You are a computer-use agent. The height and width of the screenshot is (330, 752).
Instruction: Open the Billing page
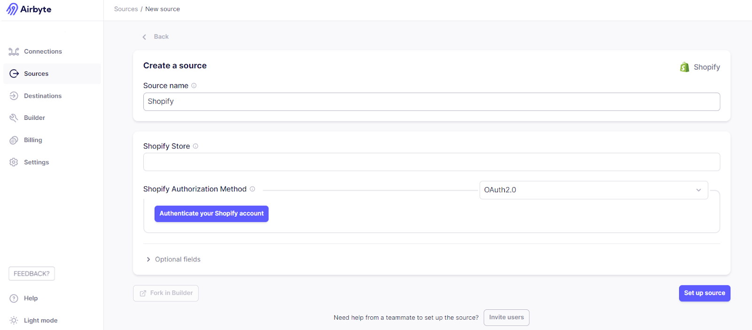pos(33,140)
